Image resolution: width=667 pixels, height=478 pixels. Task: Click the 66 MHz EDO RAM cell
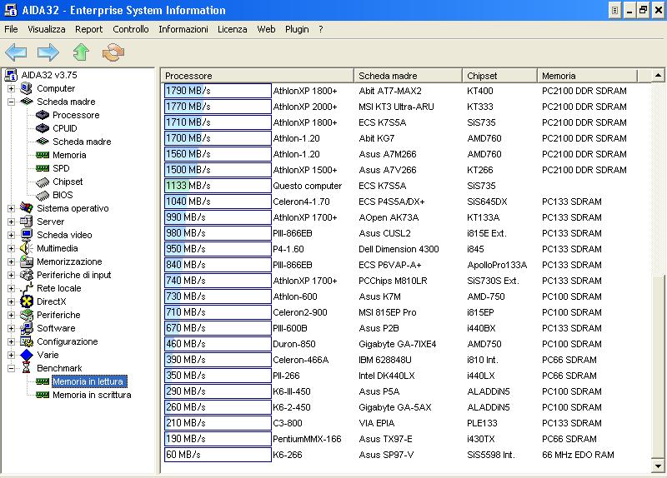[578, 455]
